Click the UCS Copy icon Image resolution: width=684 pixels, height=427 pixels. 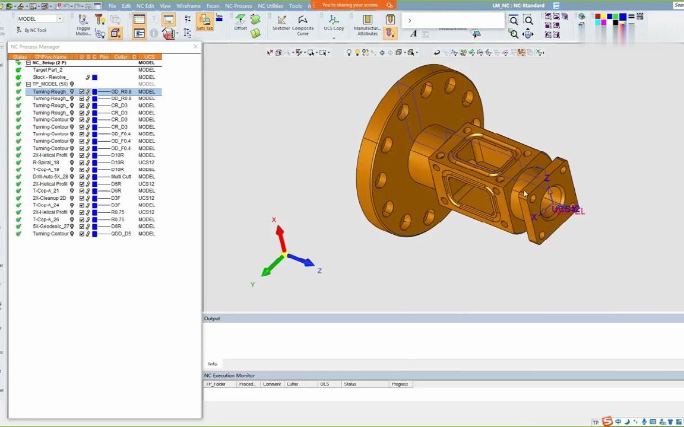click(334, 22)
